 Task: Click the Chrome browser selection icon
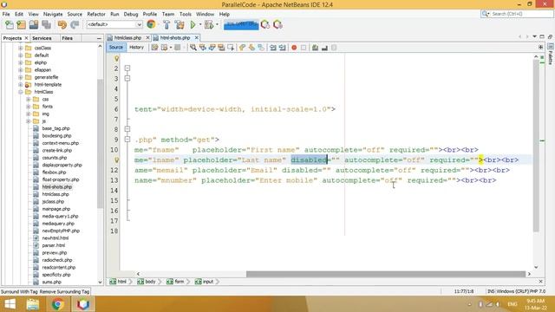coord(151,24)
